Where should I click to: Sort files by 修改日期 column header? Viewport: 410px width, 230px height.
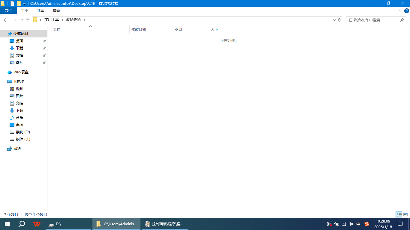tap(139, 30)
